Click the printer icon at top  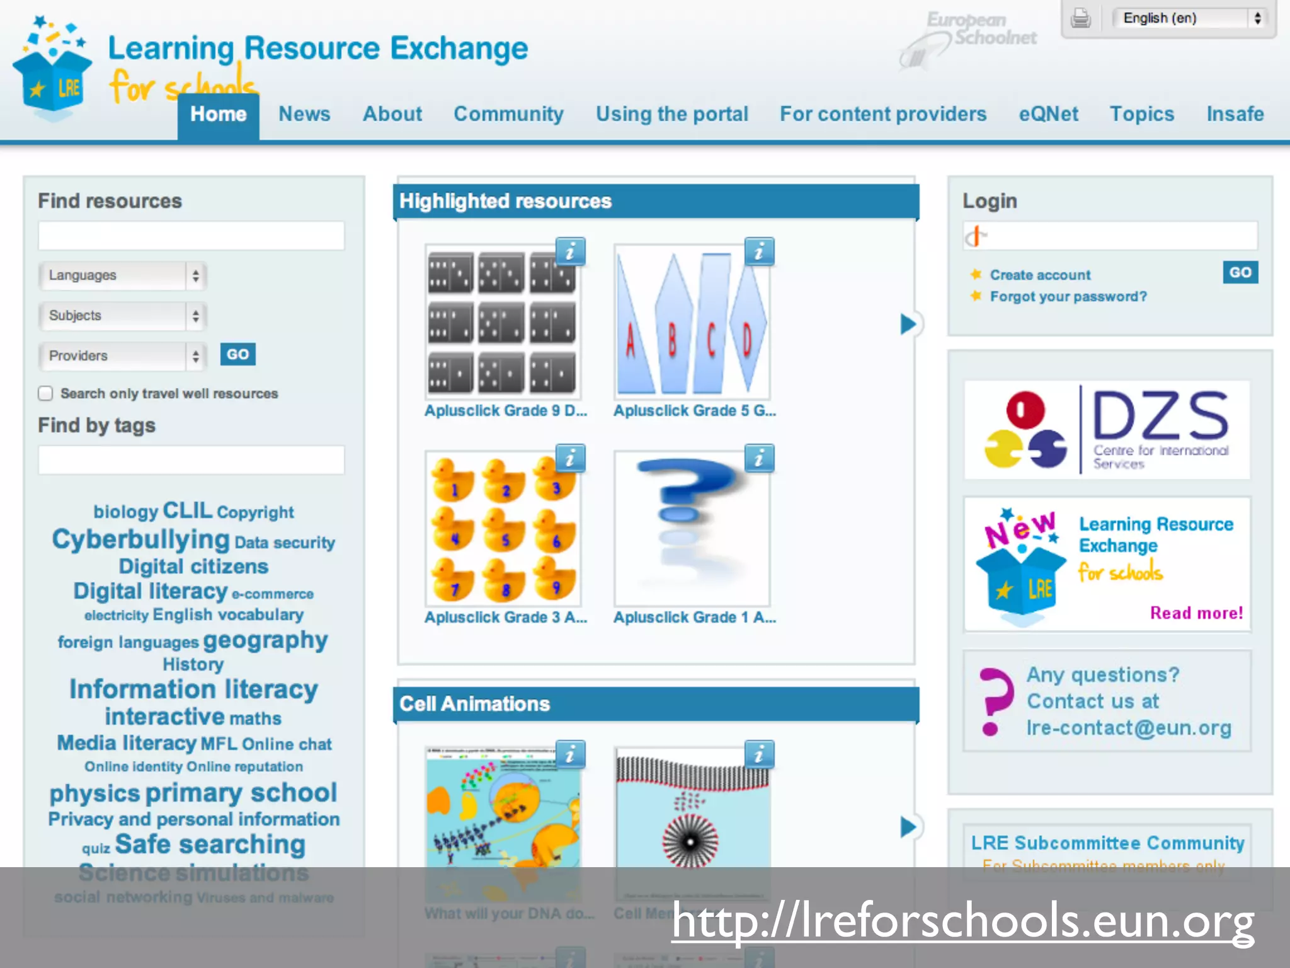click(1081, 18)
